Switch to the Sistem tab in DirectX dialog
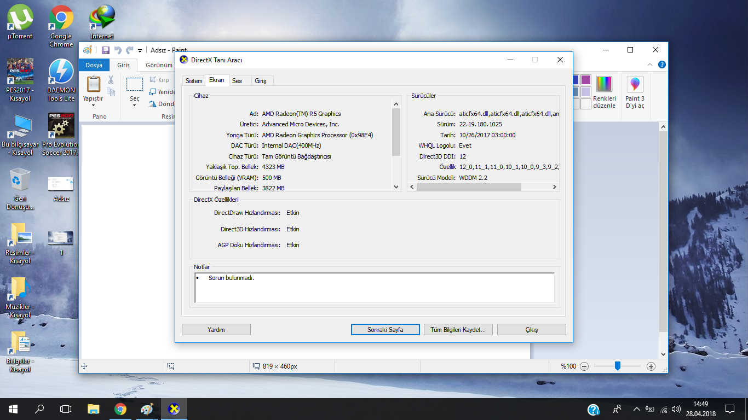The height and width of the screenshot is (420, 748). click(194, 80)
